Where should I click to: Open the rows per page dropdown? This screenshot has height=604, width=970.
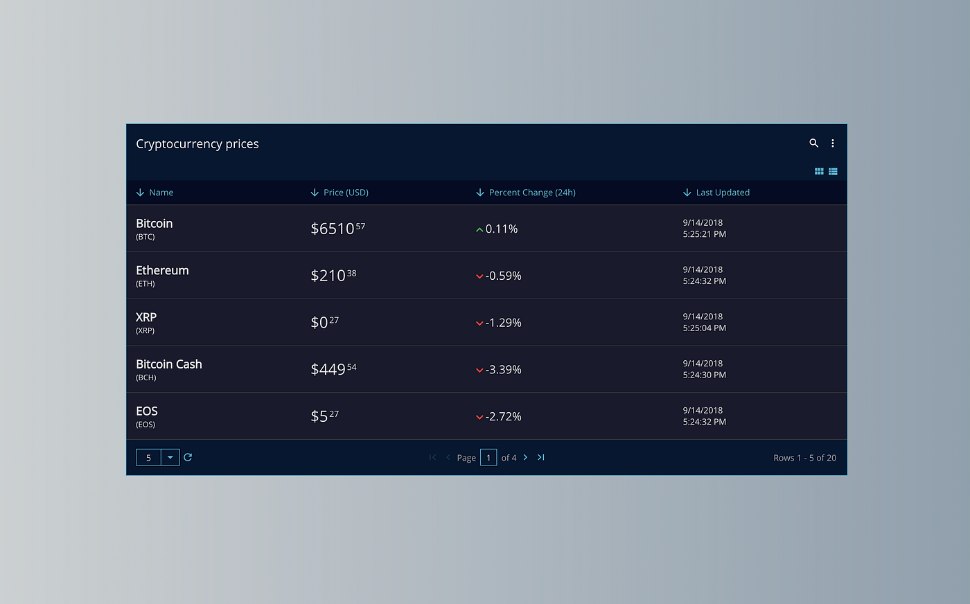170,457
